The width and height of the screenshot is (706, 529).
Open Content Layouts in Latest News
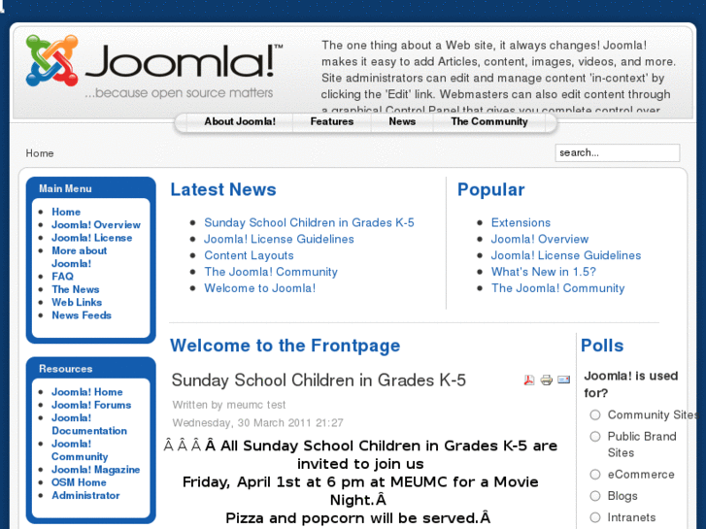point(249,255)
